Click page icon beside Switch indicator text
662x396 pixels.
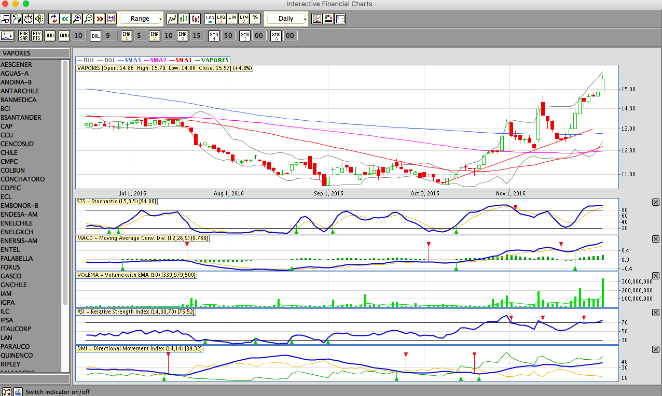click(18, 392)
